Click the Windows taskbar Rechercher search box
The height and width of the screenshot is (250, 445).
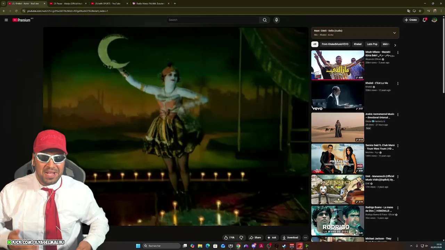(x=162, y=246)
